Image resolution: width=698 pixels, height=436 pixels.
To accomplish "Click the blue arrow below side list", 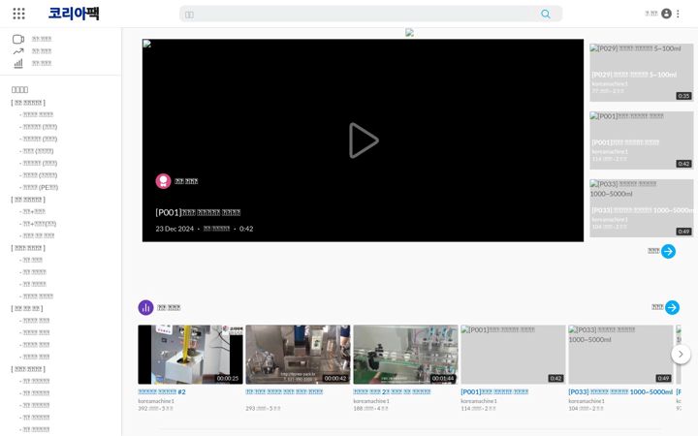I will (668, 251).
